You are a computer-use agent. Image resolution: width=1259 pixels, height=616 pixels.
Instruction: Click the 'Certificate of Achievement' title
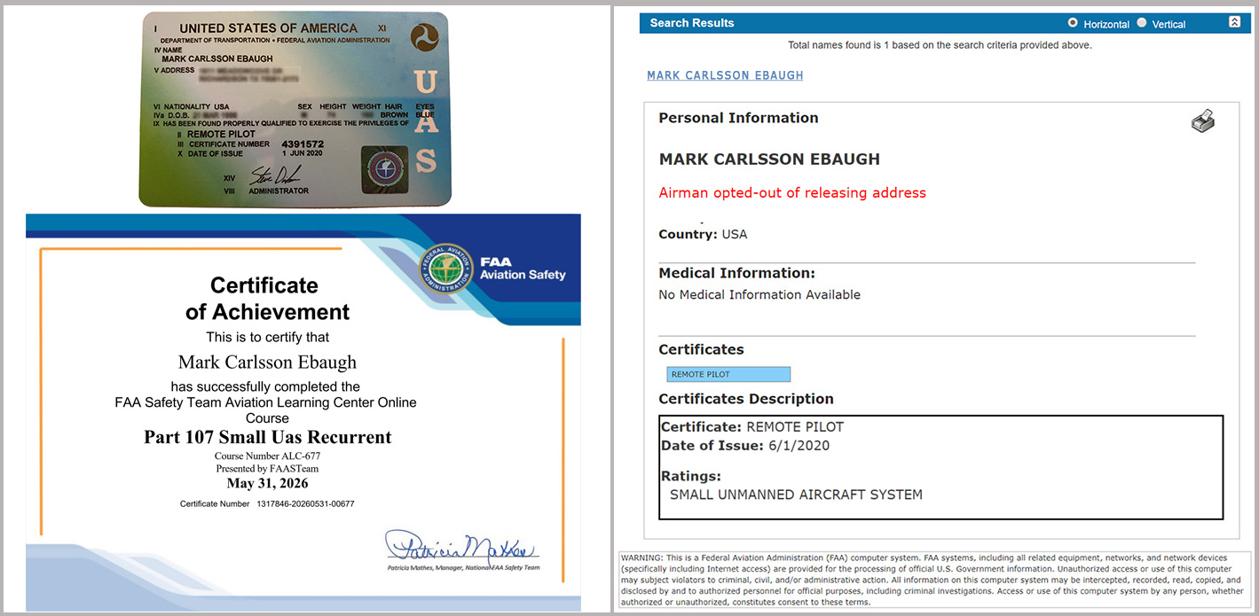point(267,299)
